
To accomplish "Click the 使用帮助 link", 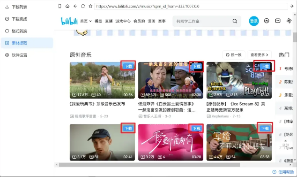I will (283, 172).
